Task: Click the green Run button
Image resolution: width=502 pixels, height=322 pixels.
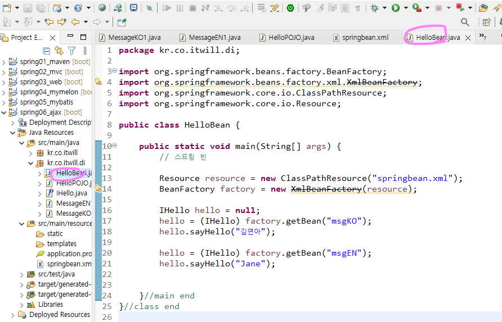Action: click(396, 8)
